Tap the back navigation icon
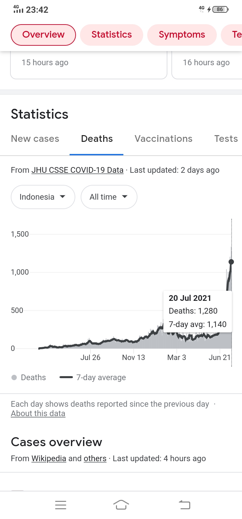Viewport: 242px width, 519px height. [x=184, y=505]
